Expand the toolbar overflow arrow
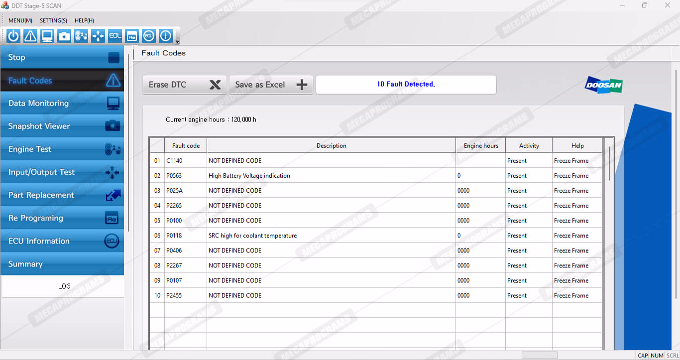The image size is (680, 360). coord(178,41)
